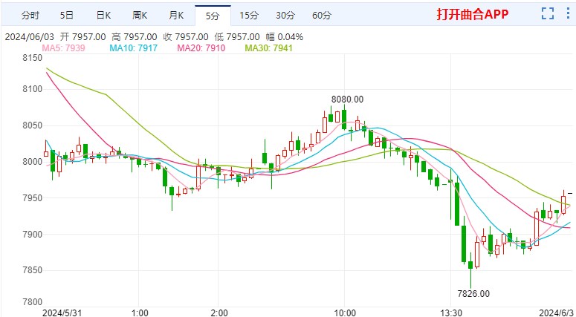The width and height of the screenshot is (576, 317).
Task: Switch to the 60分 interval tab
Action: 322,15
